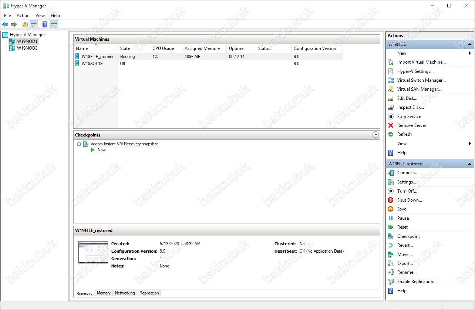
Task: Collapse the Checkpoints pane with round arrow
Action: pos(376,135)
